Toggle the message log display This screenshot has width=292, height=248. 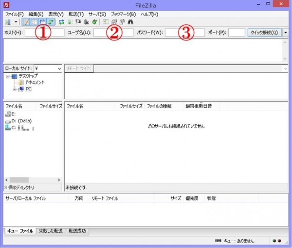26,22
